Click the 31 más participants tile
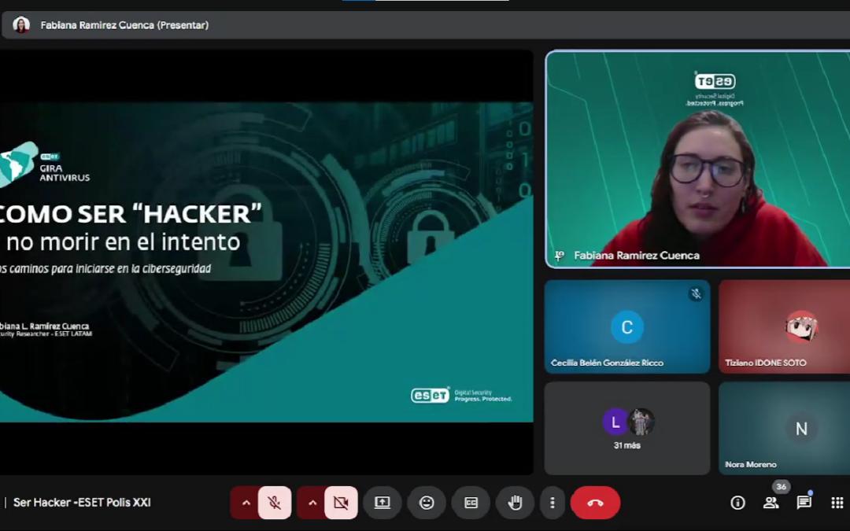This screenshot has height=531, width=850. [x=627, y=428]
